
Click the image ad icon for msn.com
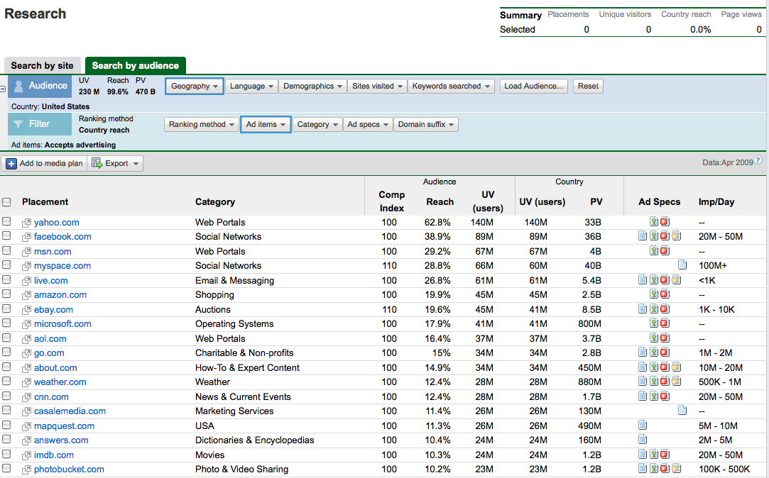654,251
